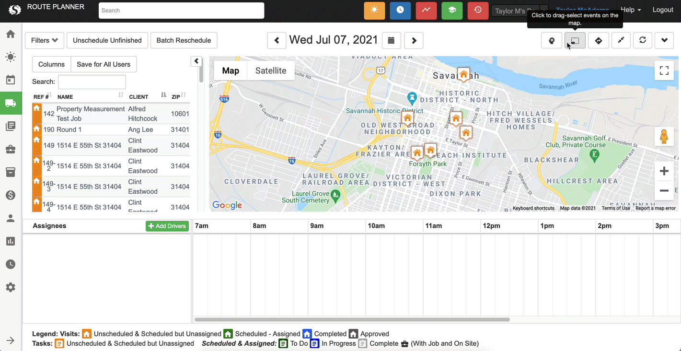Collapse the job list panel arrow
Viewport: 681px width, 351px height.
(x=196, y=61)
